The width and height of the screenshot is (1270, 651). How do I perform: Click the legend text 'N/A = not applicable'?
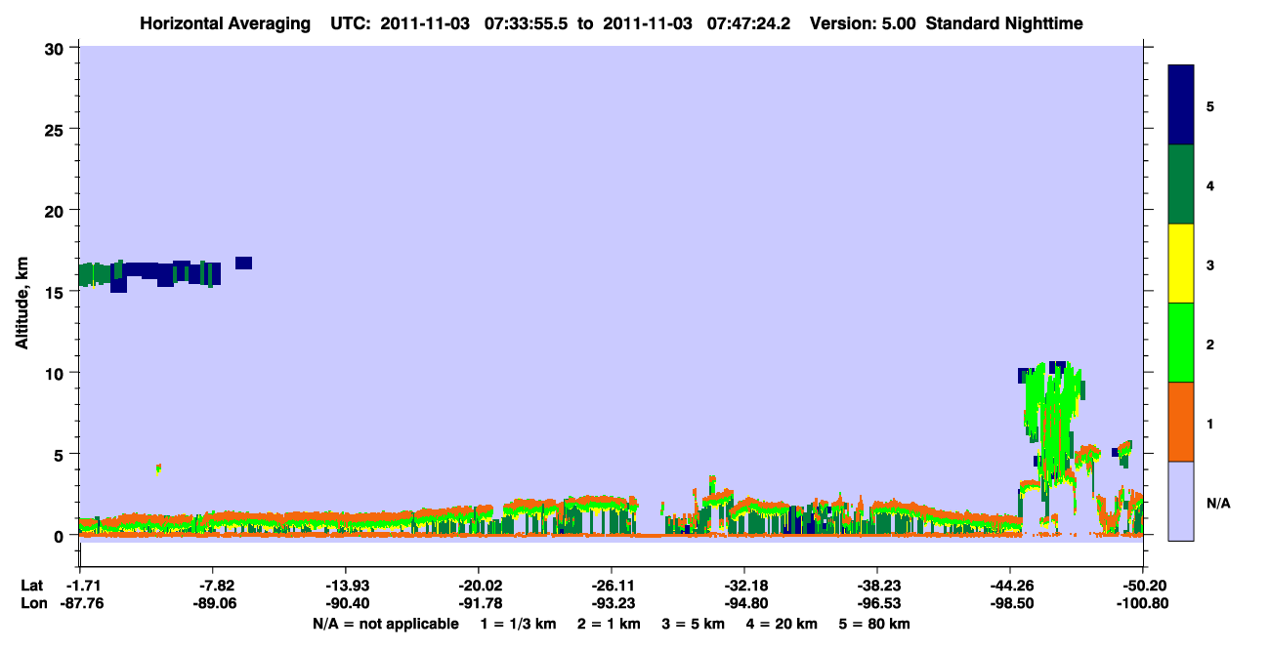pyautogui.click(x=385, y=624)
